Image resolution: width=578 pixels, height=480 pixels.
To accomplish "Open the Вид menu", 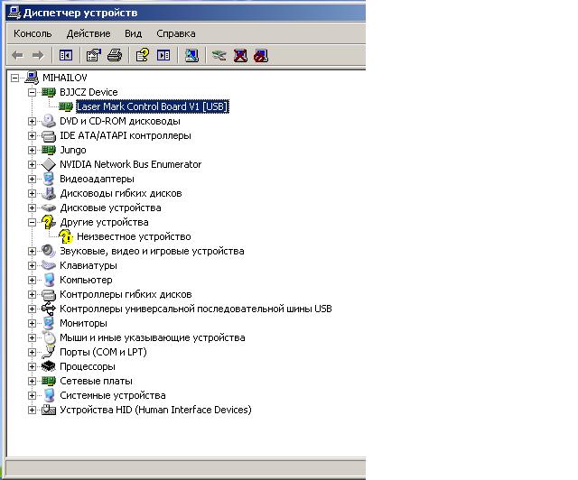I will (x=134, y=33).
